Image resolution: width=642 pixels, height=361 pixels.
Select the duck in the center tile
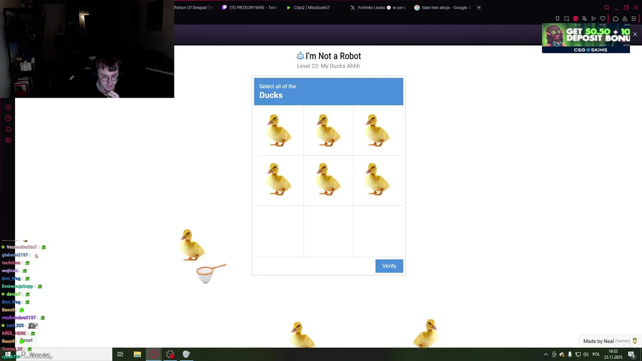328,179
